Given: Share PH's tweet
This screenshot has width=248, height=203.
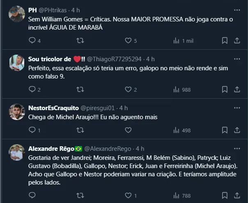Looking at the screenshot, I should [x=237, y=41].
